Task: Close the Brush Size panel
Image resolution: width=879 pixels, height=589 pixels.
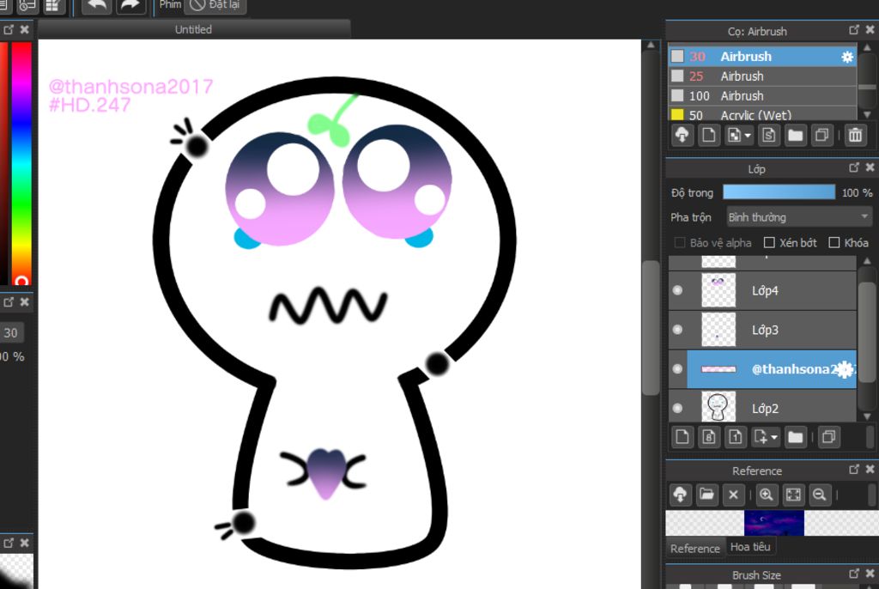Action: coord(870,574)
